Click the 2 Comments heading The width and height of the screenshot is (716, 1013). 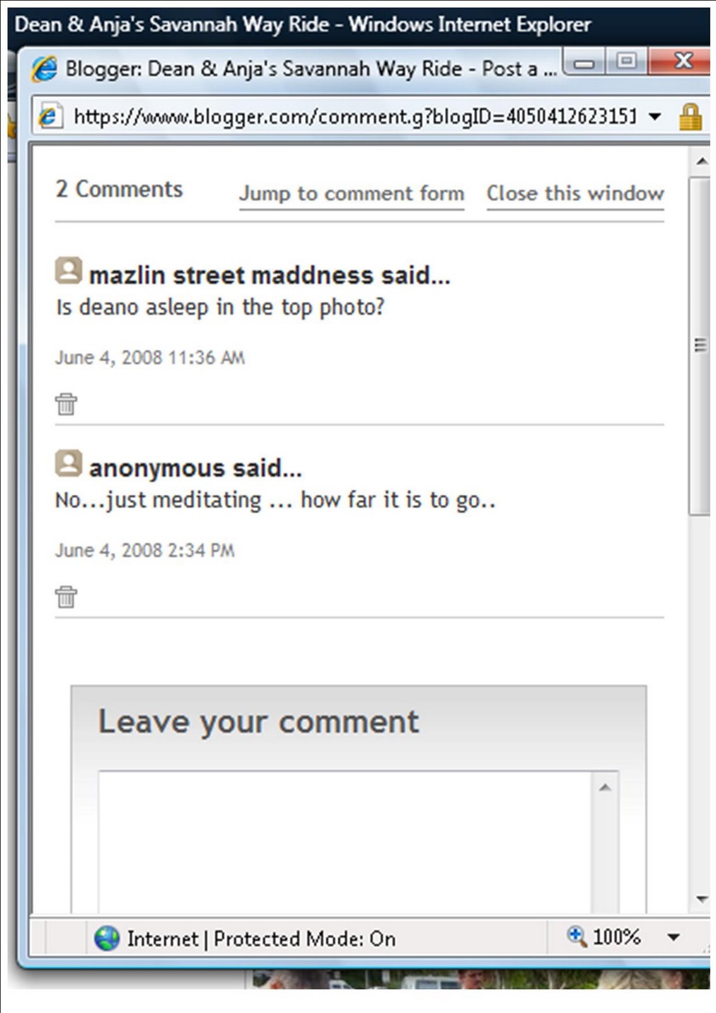pos(120,189)
